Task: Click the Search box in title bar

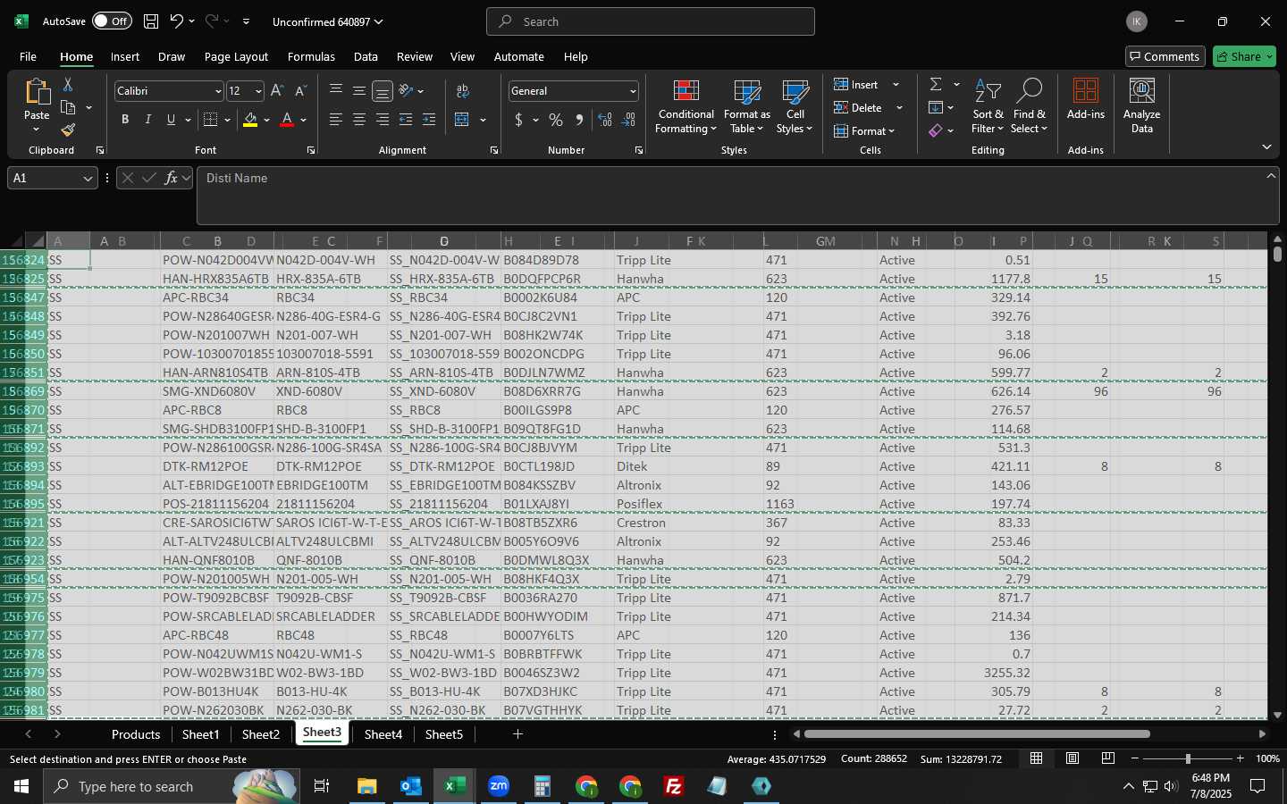Action: tap(651, 21)
